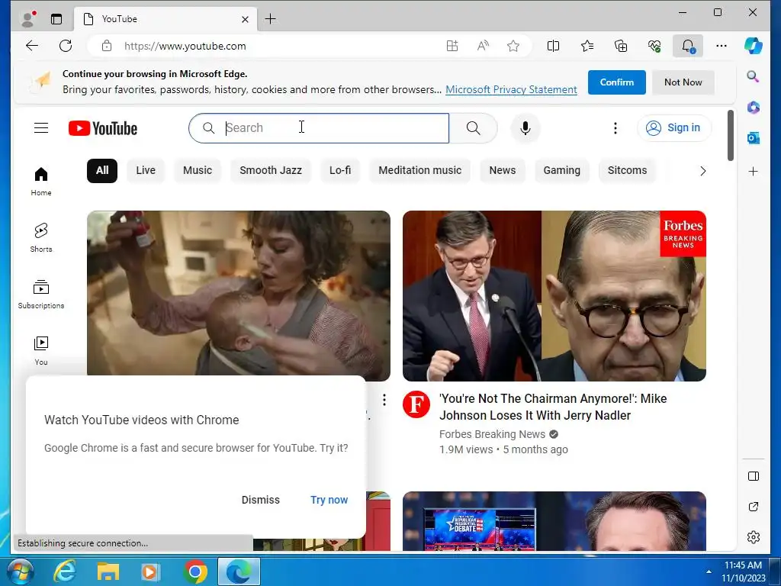Open Windows Start menu
The image size is (781, 586).
(20, 572)
